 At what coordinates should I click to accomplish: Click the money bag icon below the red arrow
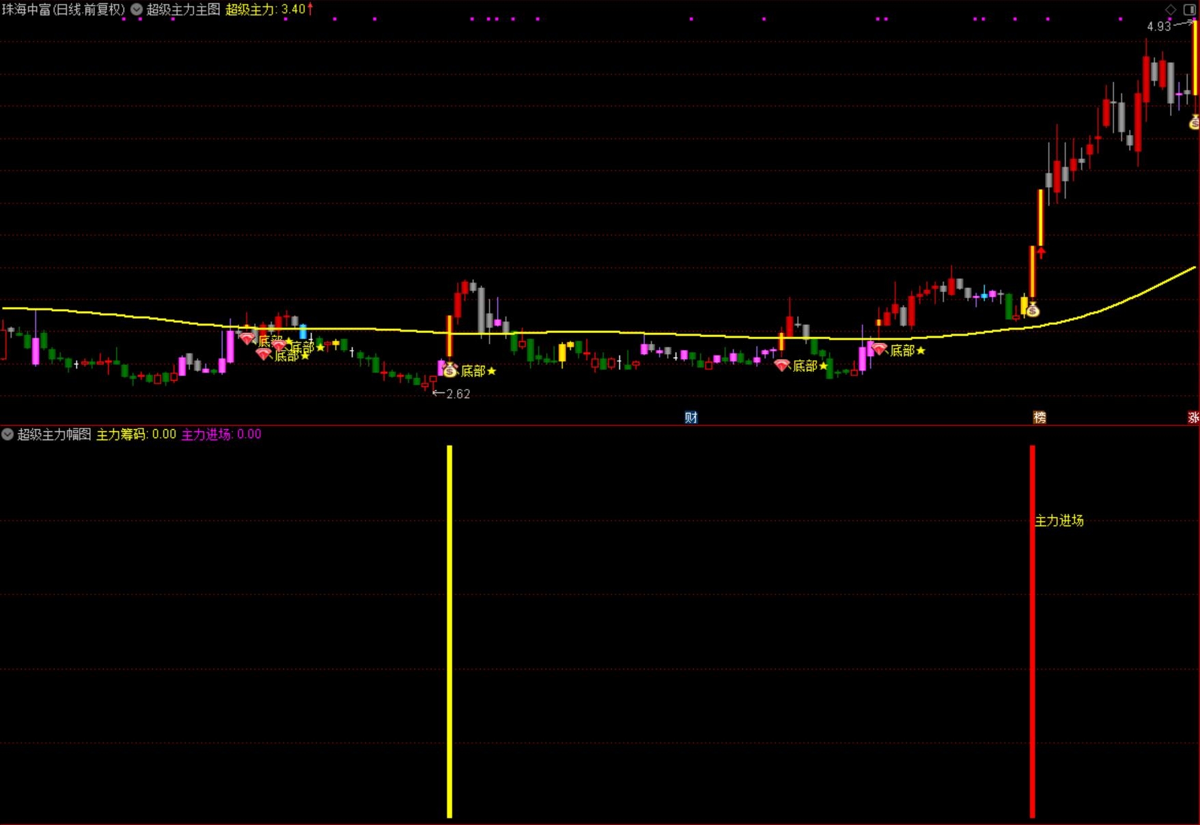[x=1033, y=310]
